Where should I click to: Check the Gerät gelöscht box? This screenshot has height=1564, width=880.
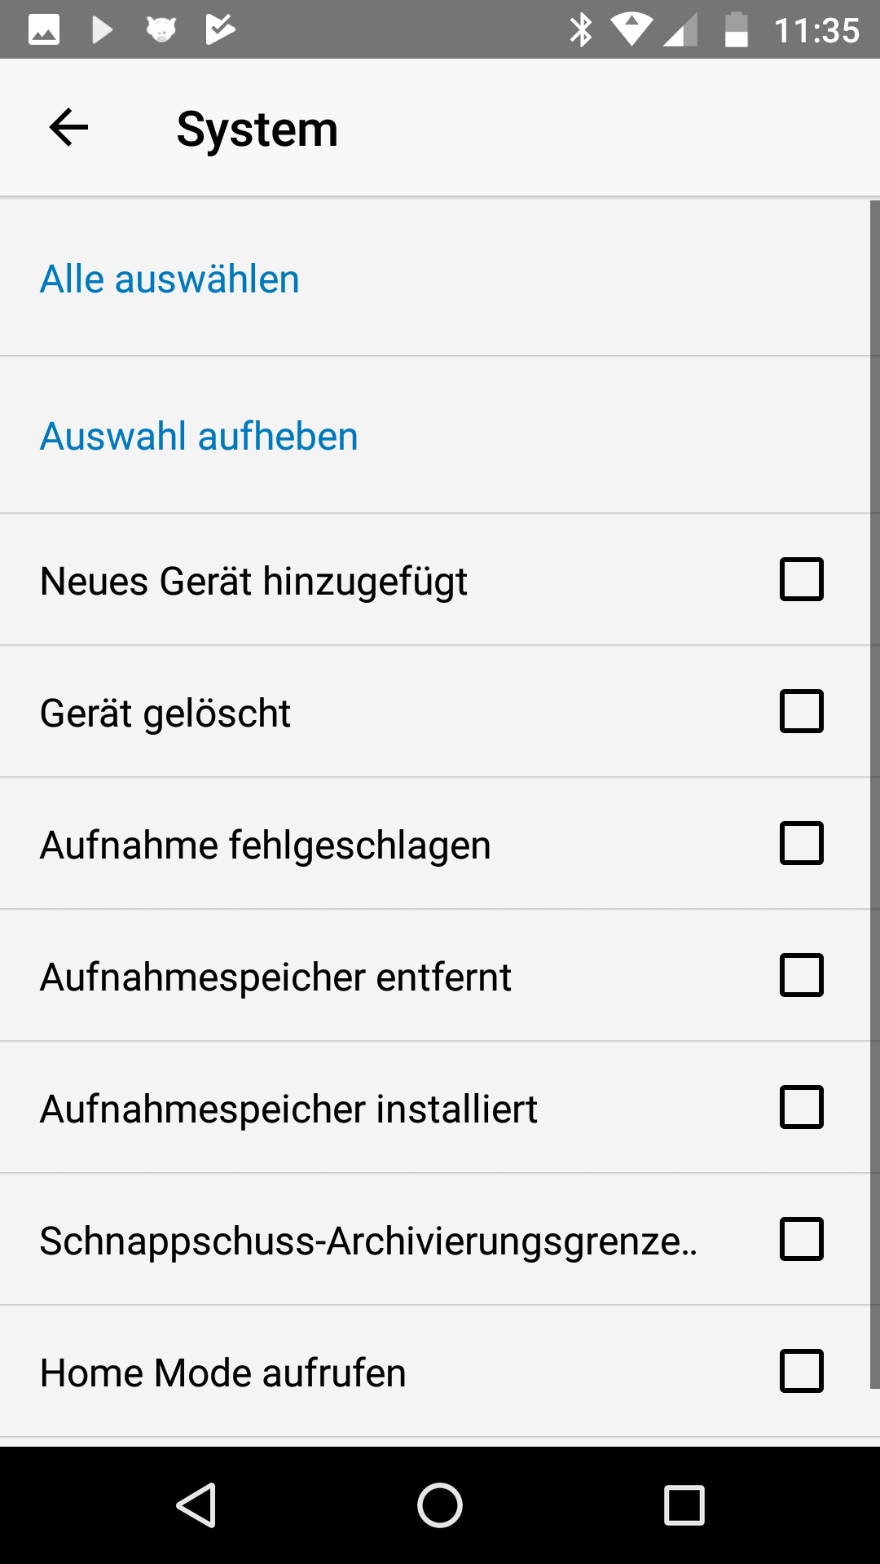(802, 711)
